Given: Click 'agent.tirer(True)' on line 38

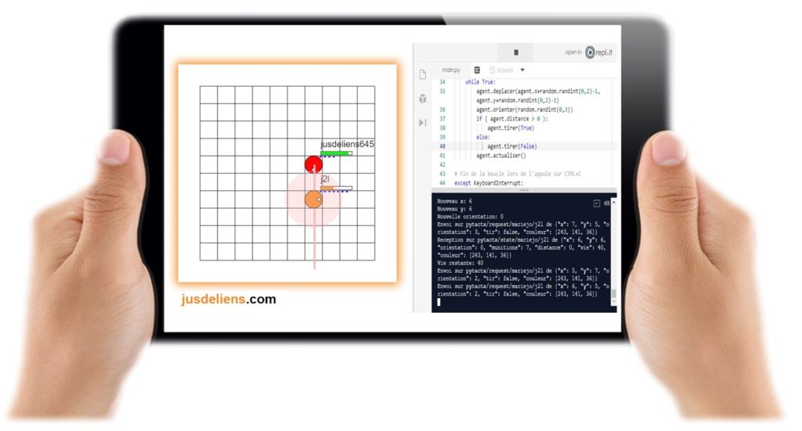Looking at the screenshot, I should [511, 128].
